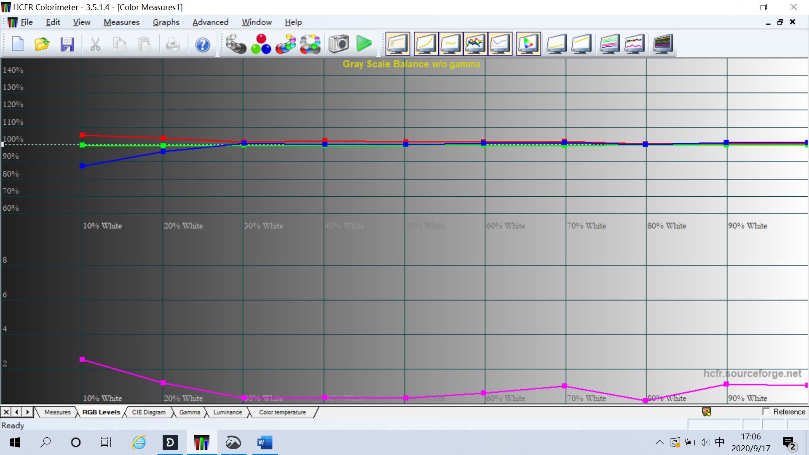Open the CIE diagram monitor view icon
The height and width of the screenshot is (455, 809).
click(528, 44)
